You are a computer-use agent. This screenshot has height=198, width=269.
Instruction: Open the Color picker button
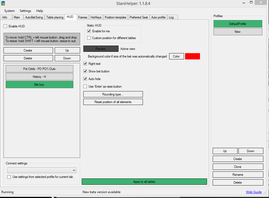pos(176,56)
